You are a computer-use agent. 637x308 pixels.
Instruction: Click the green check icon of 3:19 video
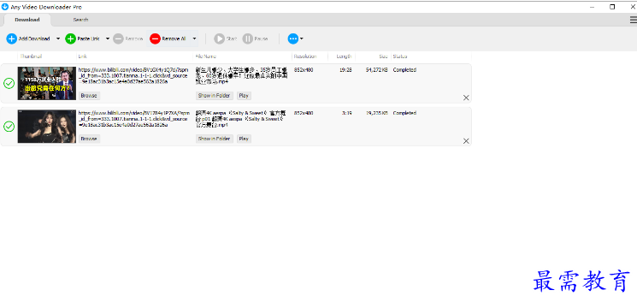(9, 127)
